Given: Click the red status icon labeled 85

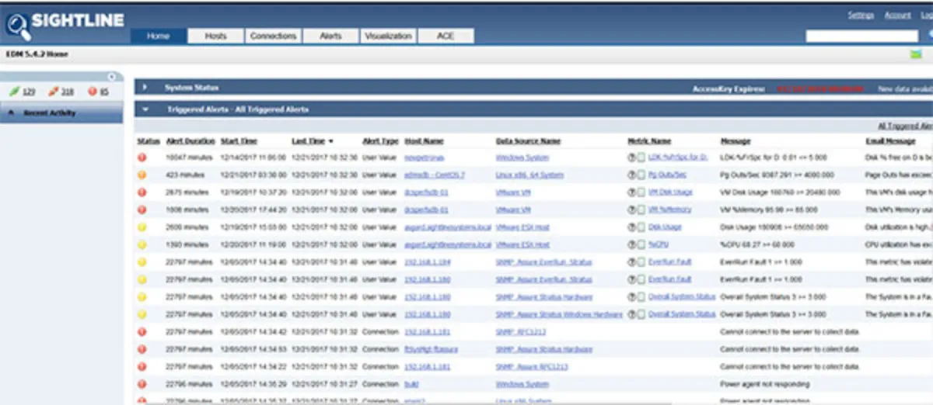Looking at the screenshot, I should tap(92, 92).
